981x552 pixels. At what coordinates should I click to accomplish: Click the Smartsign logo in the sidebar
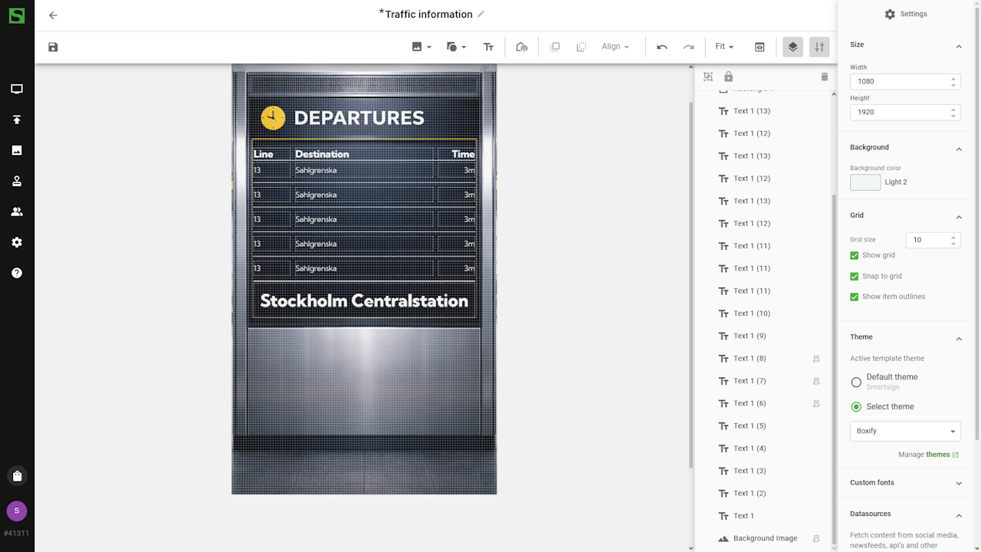(17, 15)
